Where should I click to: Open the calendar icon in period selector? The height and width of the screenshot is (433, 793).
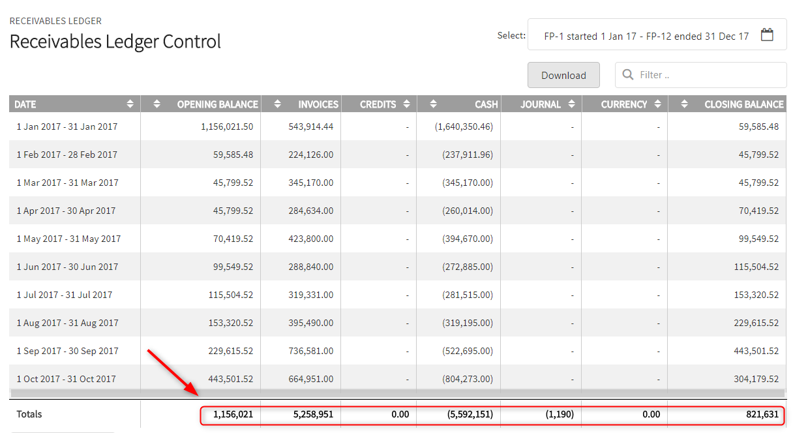tap(767, 35)
